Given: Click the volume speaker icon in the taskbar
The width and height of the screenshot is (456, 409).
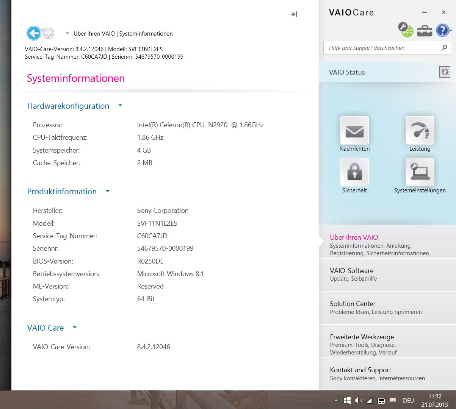Looking at the screenshot, I should pos(358,400).
